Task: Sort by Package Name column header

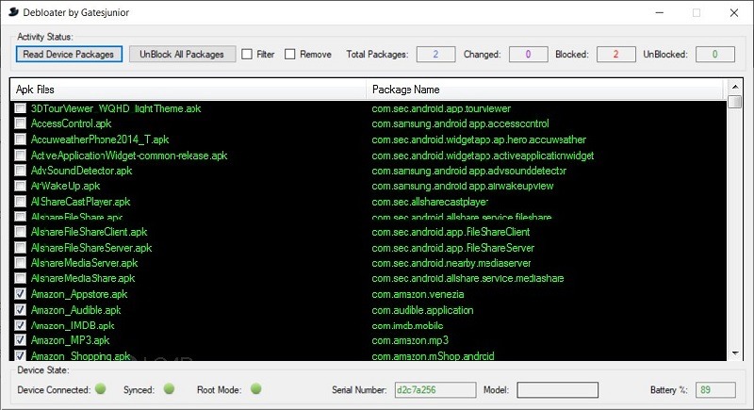Action: tap(545, 90)
